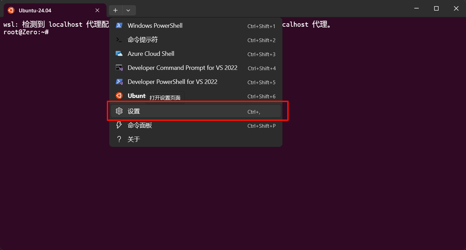Close the Ubuntu-24.04 tab
Image resolution: width=466 pixels, height=250 pixels.
click(97, 10)
